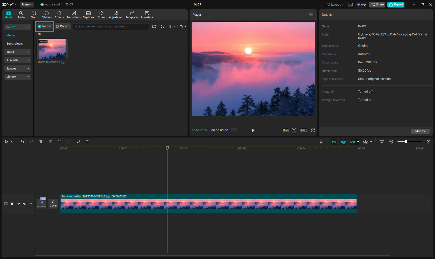Expand the AI media sidebar section
The width and height of the screenshot is (435, 259).
(x=18, y=60)
